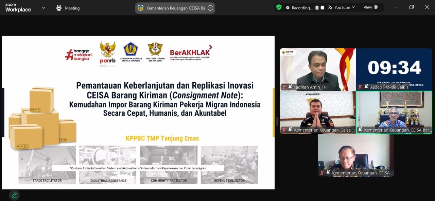Select the Kementerian Keuangan_CEISA tab
The image size is (435, 201).
coord(175,8)
